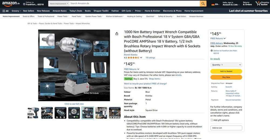Open Today's Deals in navigation bar
The image size is (270, 139).
76,11
